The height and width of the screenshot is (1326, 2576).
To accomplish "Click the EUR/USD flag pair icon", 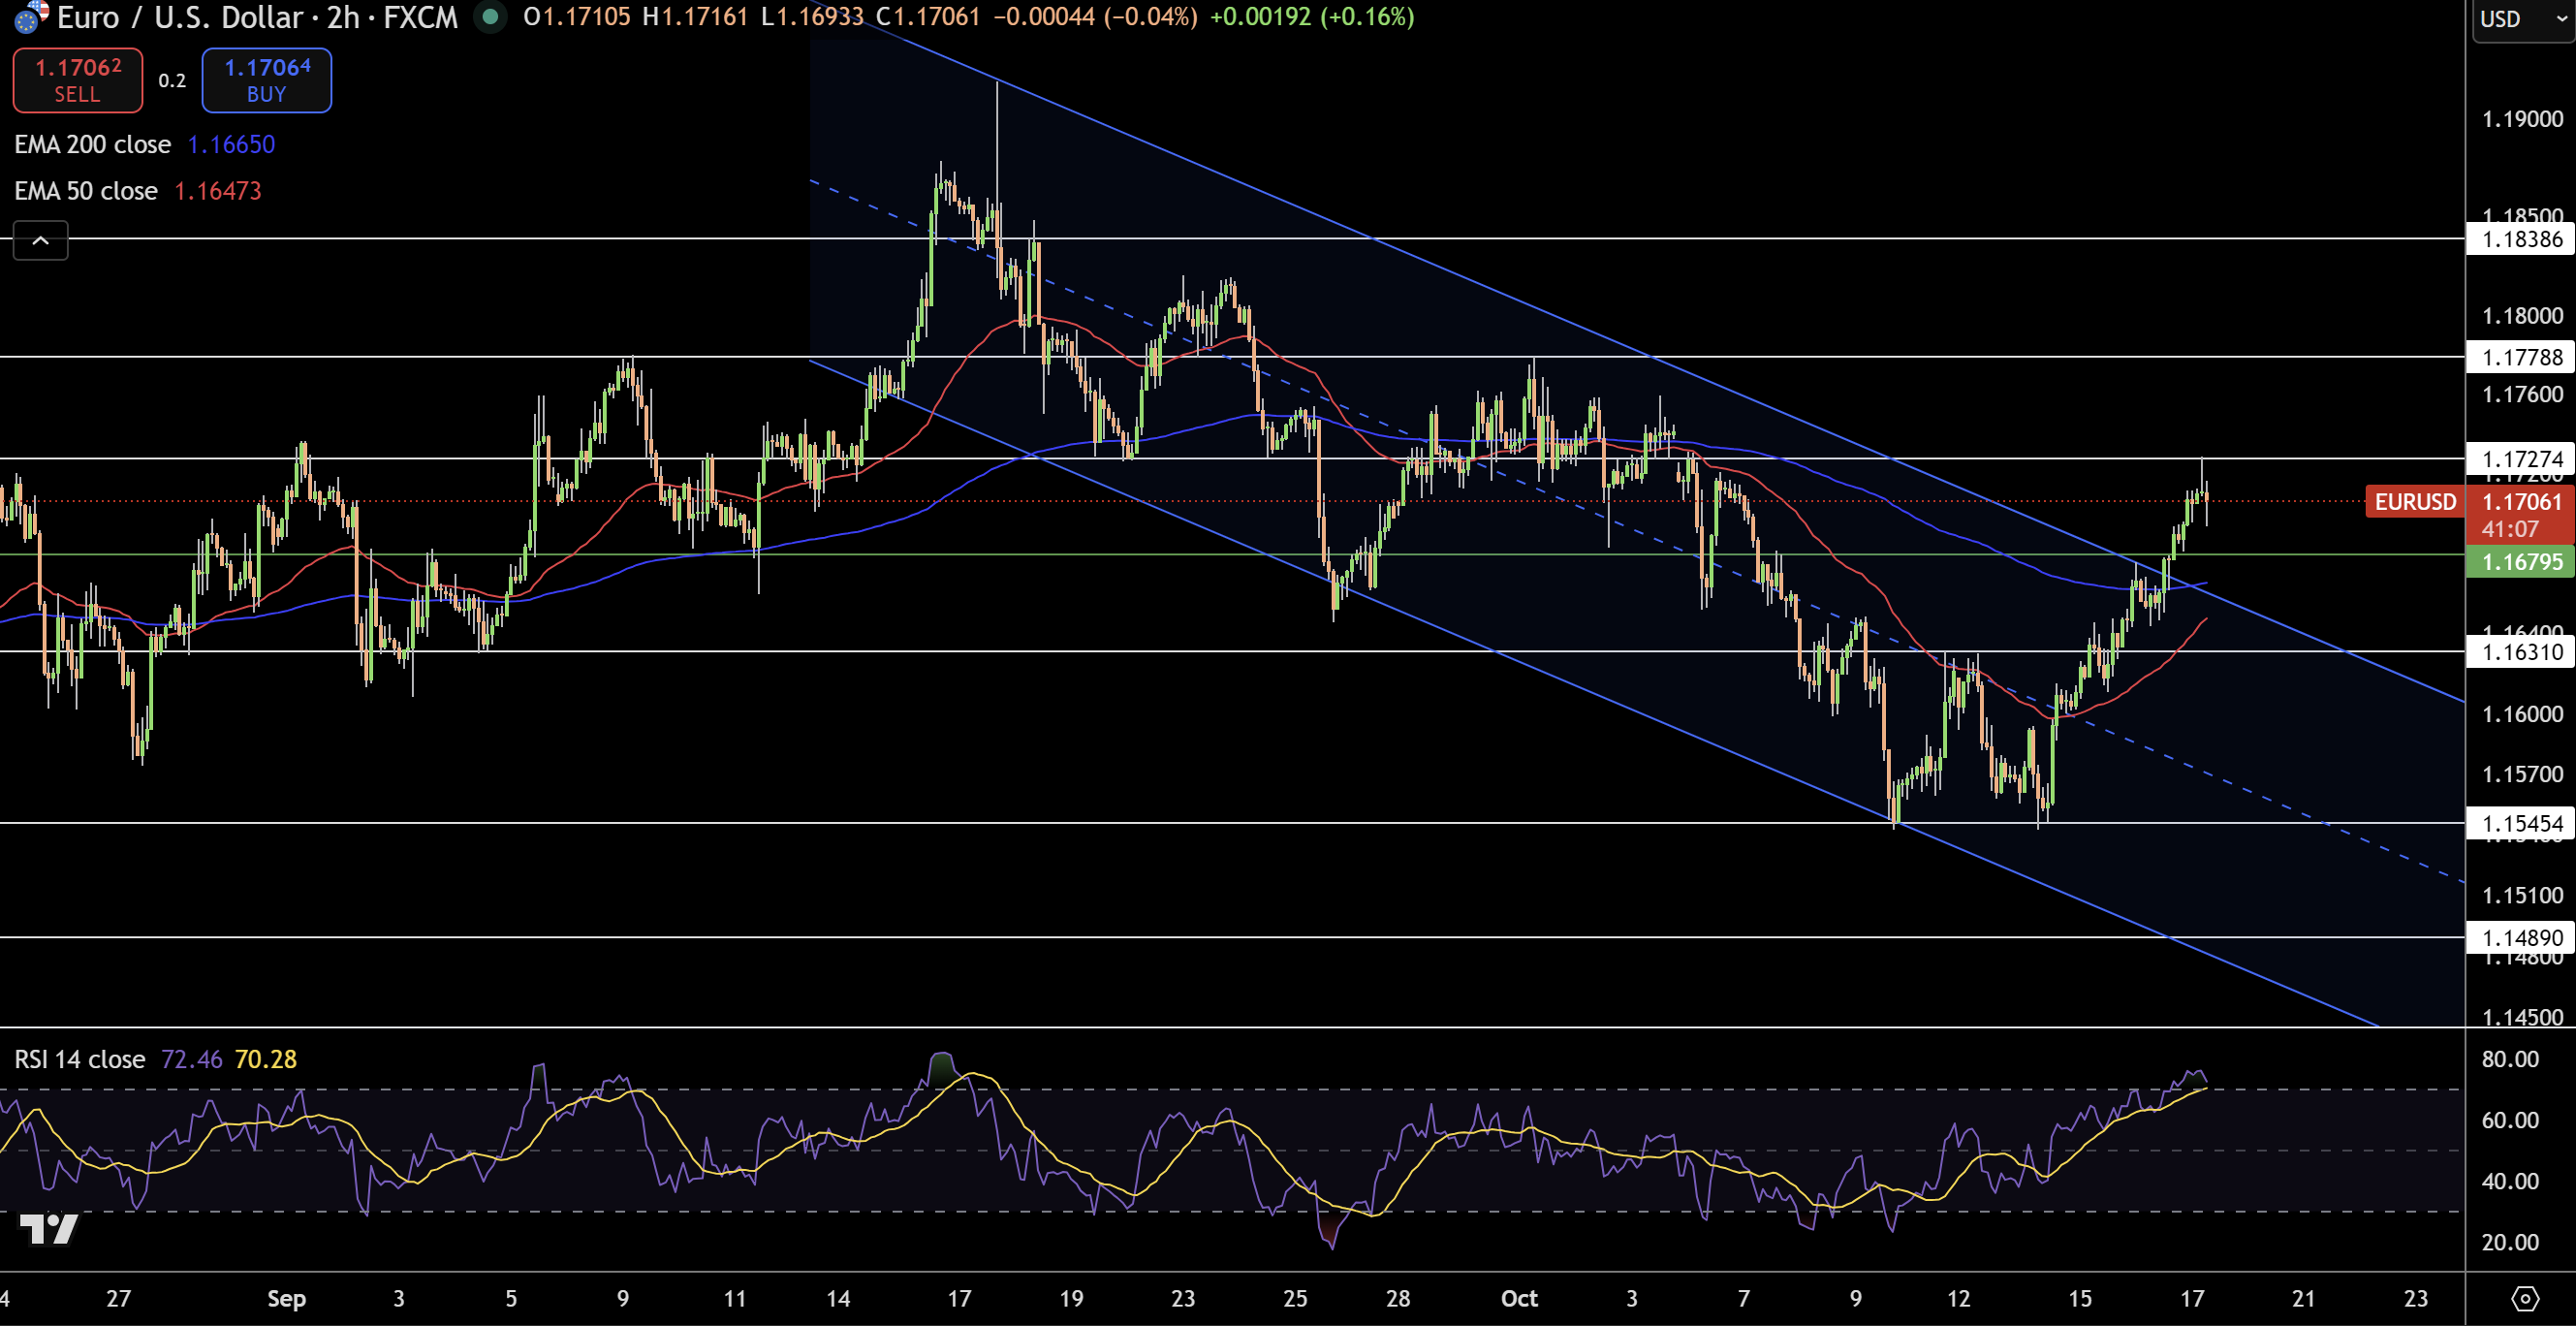I will (x=30, y=16).
